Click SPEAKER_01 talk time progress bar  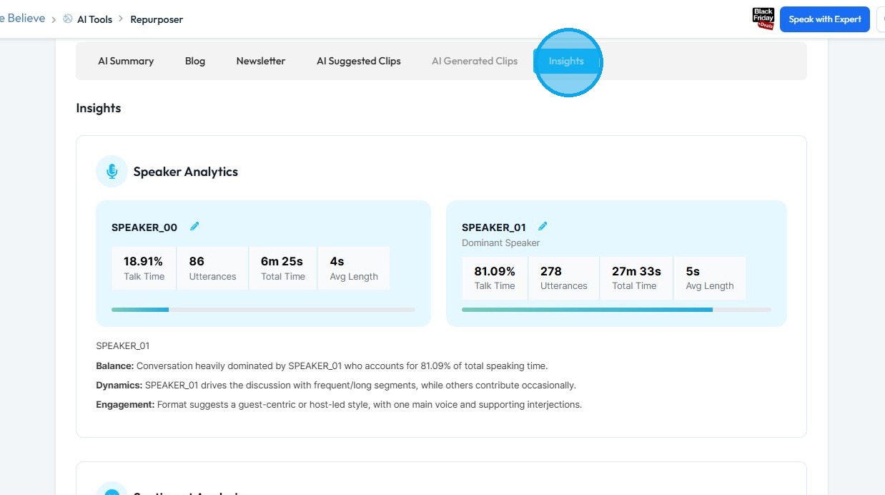coord(616,310)
